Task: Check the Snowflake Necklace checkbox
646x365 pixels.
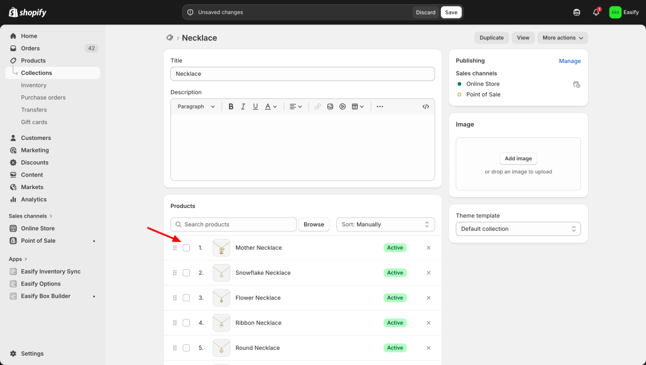Action: click(x=186, y=273)
